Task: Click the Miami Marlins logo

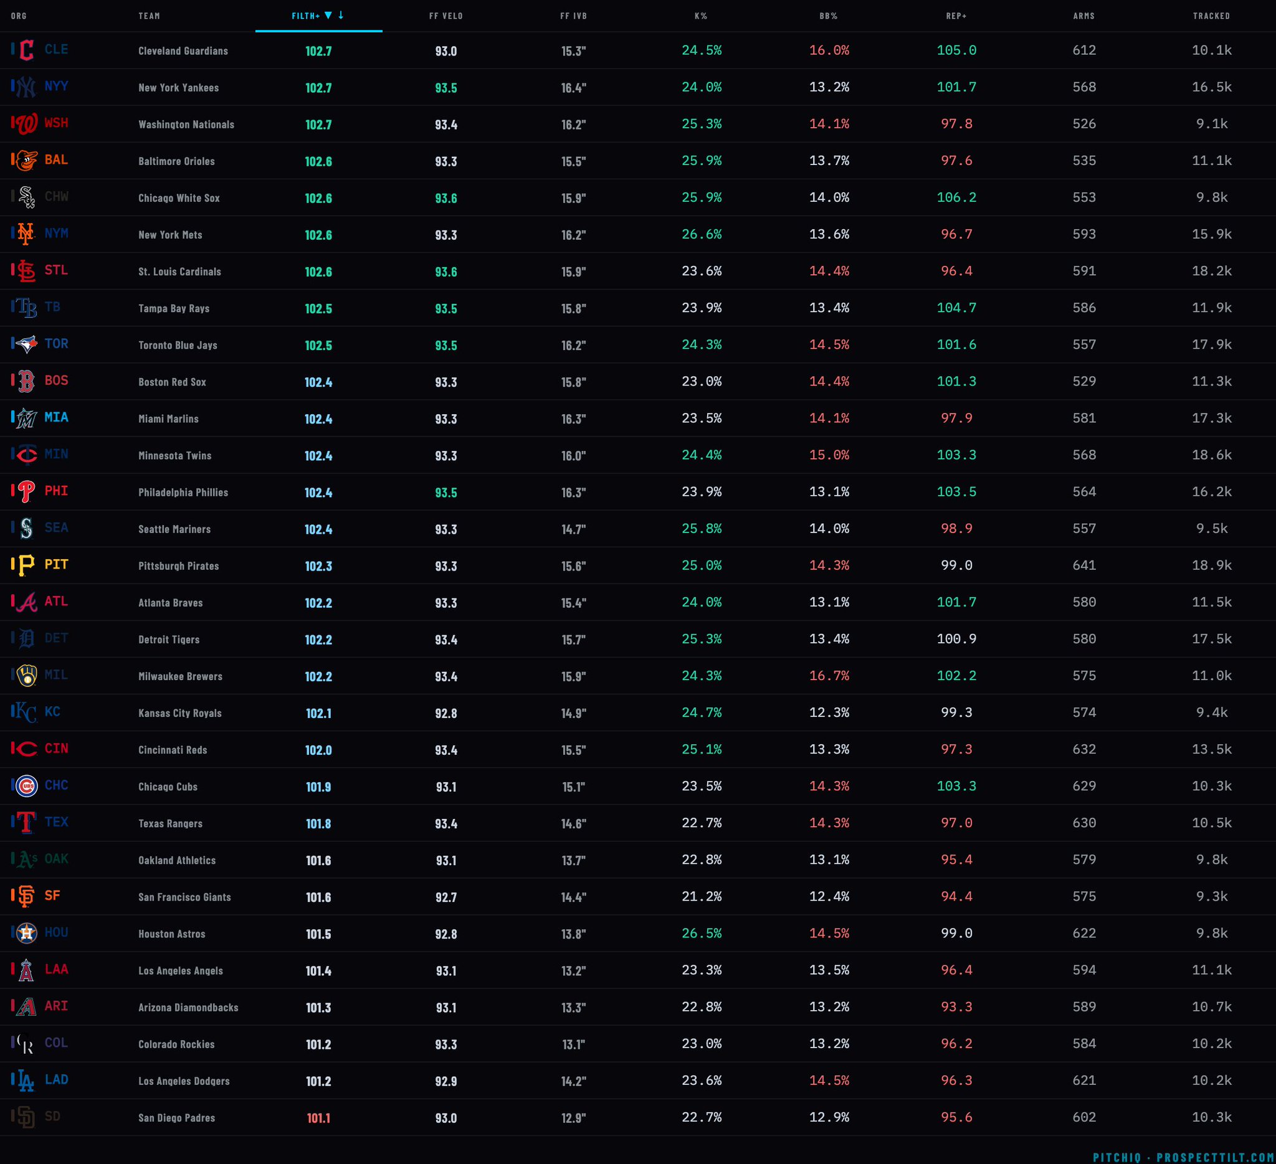Action: point(26,418)
